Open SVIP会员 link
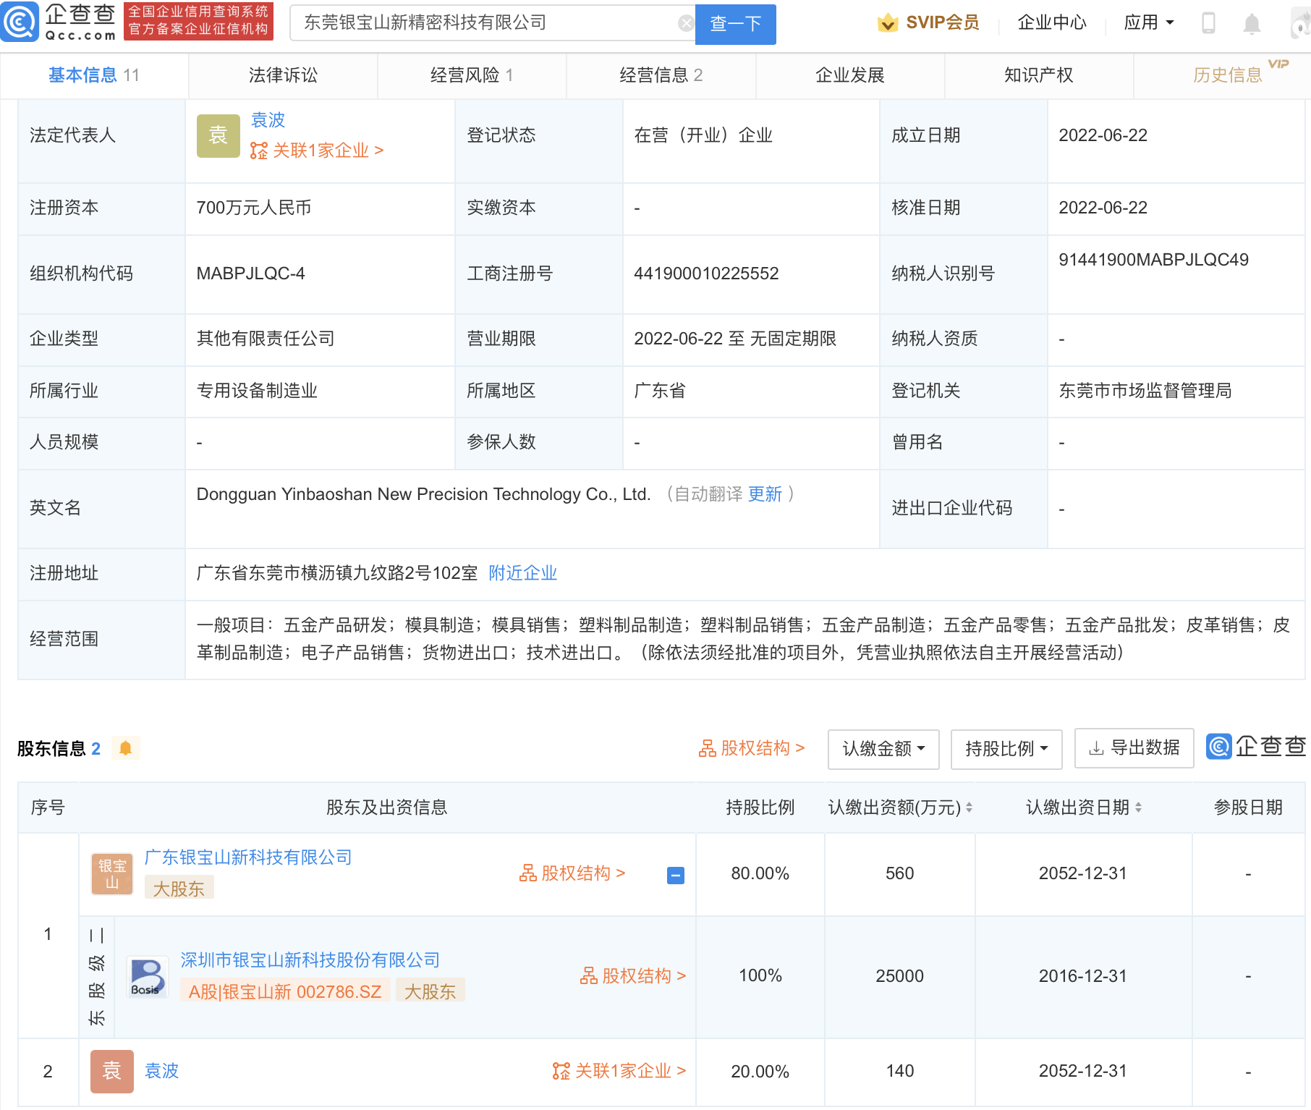This screenshot has height=1110, width=1311. point(942,23)
